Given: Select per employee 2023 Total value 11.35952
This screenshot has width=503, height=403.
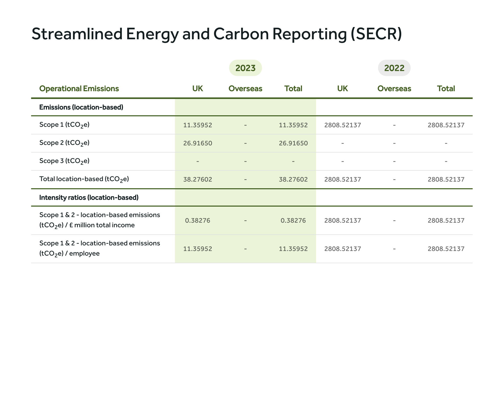Looking at the screenshot, I should coord(293,249).
